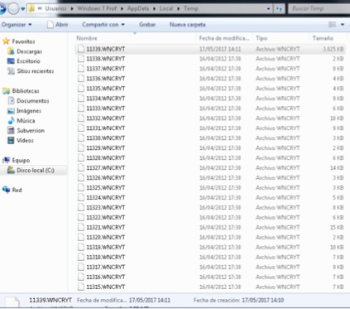Viewport: 350px width, 309px height.
Task: Select Disco local (C:) drive
Action: click(36, 170)
